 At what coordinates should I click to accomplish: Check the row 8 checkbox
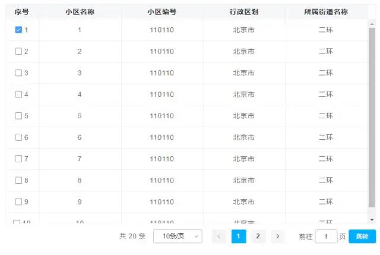pyautogui.click(x=18, y=180)
